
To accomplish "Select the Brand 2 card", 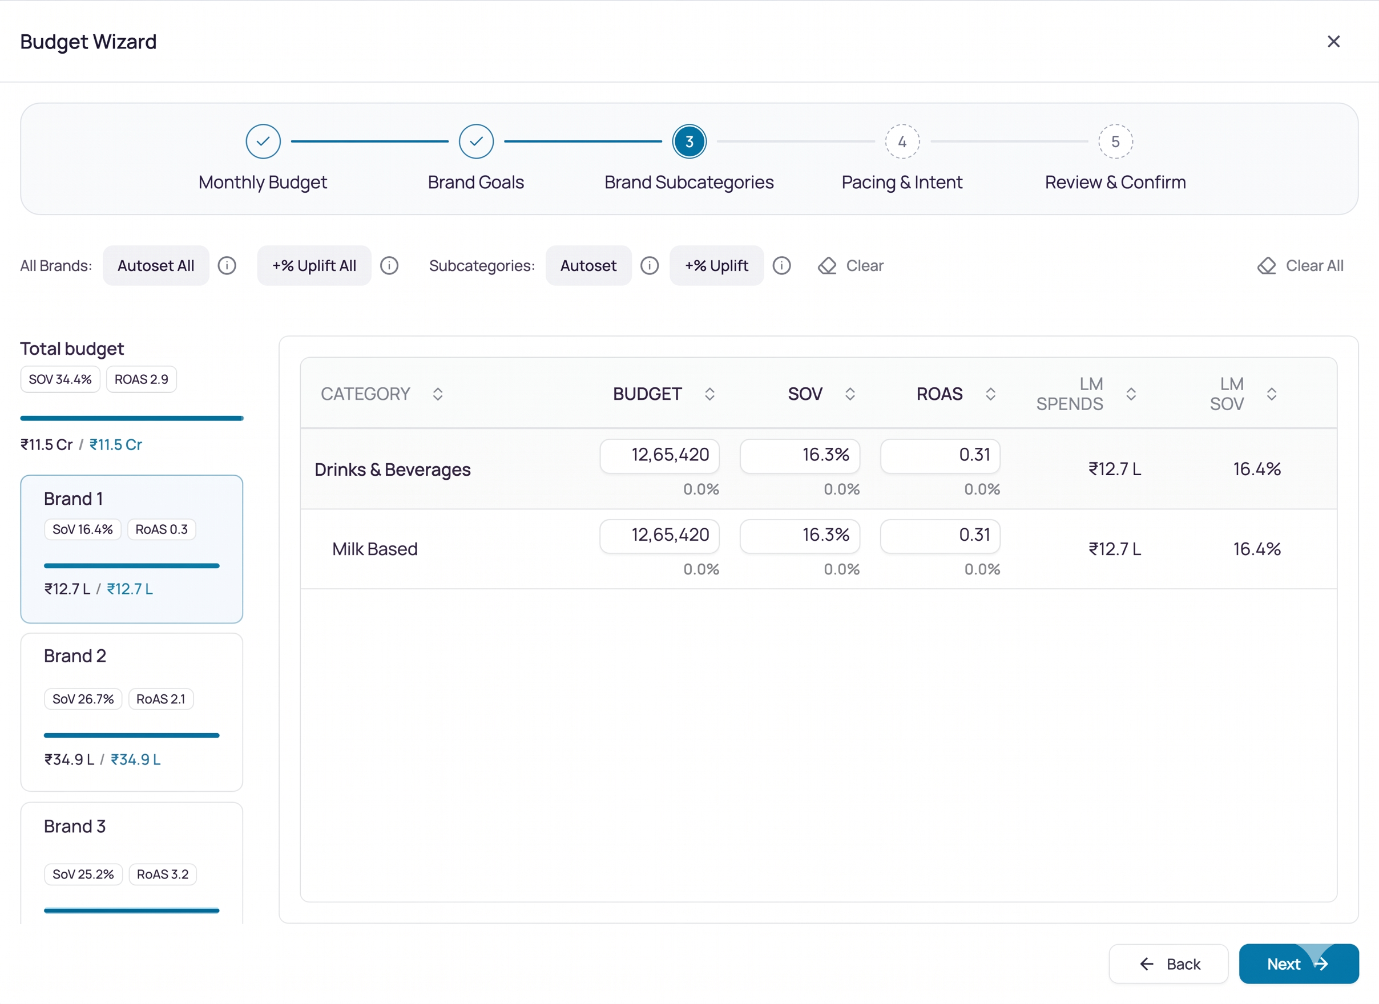I will click(132, 712).
